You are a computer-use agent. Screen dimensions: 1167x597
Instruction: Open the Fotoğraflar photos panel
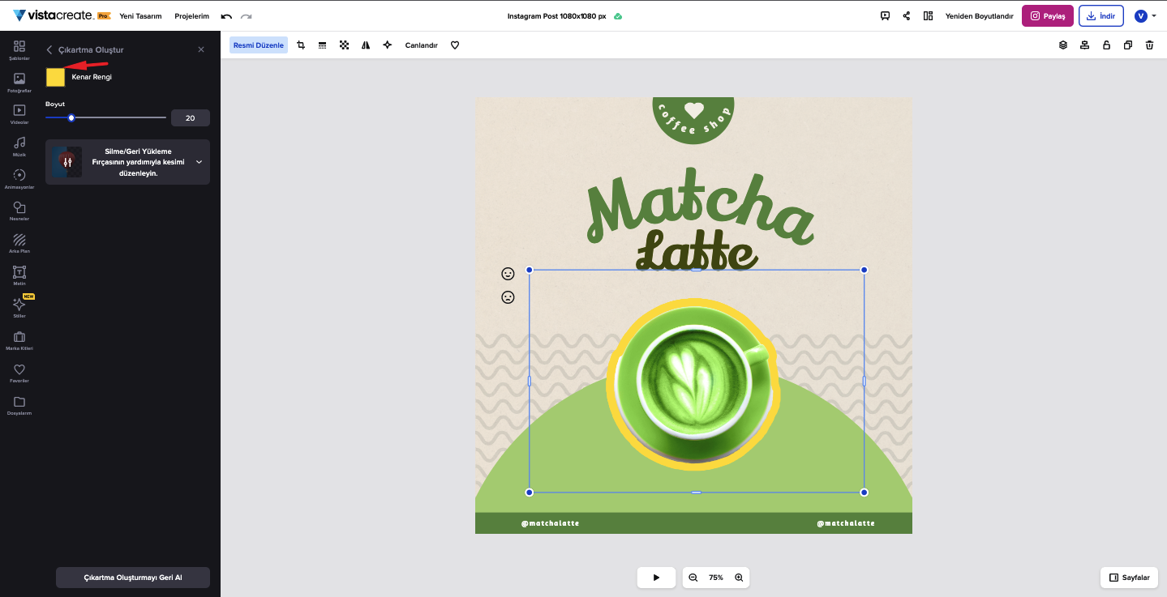(x=19, y=83)
